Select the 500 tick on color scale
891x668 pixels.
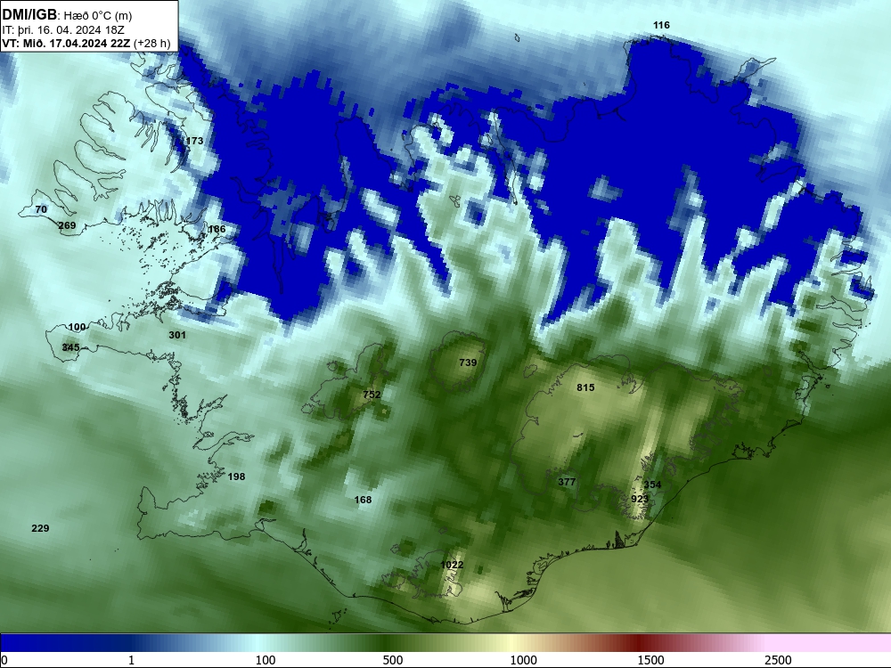point(393,660)
